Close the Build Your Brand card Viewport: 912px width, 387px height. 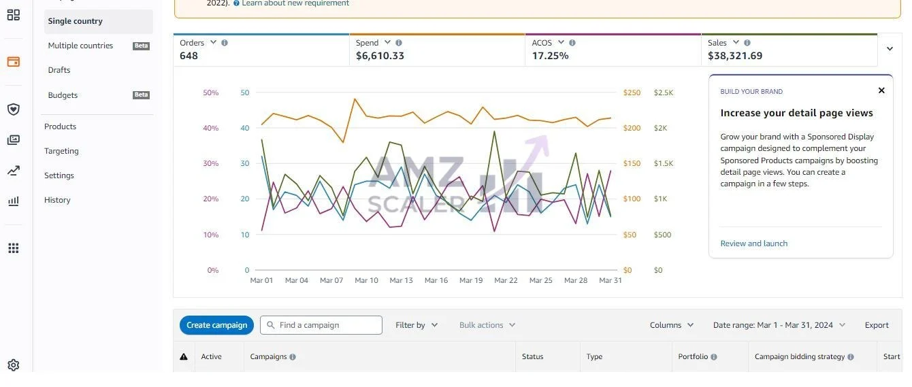pos(881,90)
